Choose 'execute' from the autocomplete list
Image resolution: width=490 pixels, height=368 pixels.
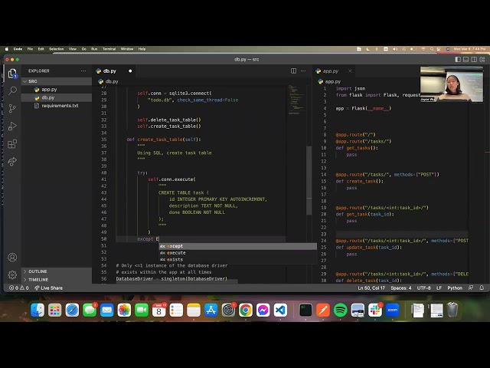pos(238,253)
